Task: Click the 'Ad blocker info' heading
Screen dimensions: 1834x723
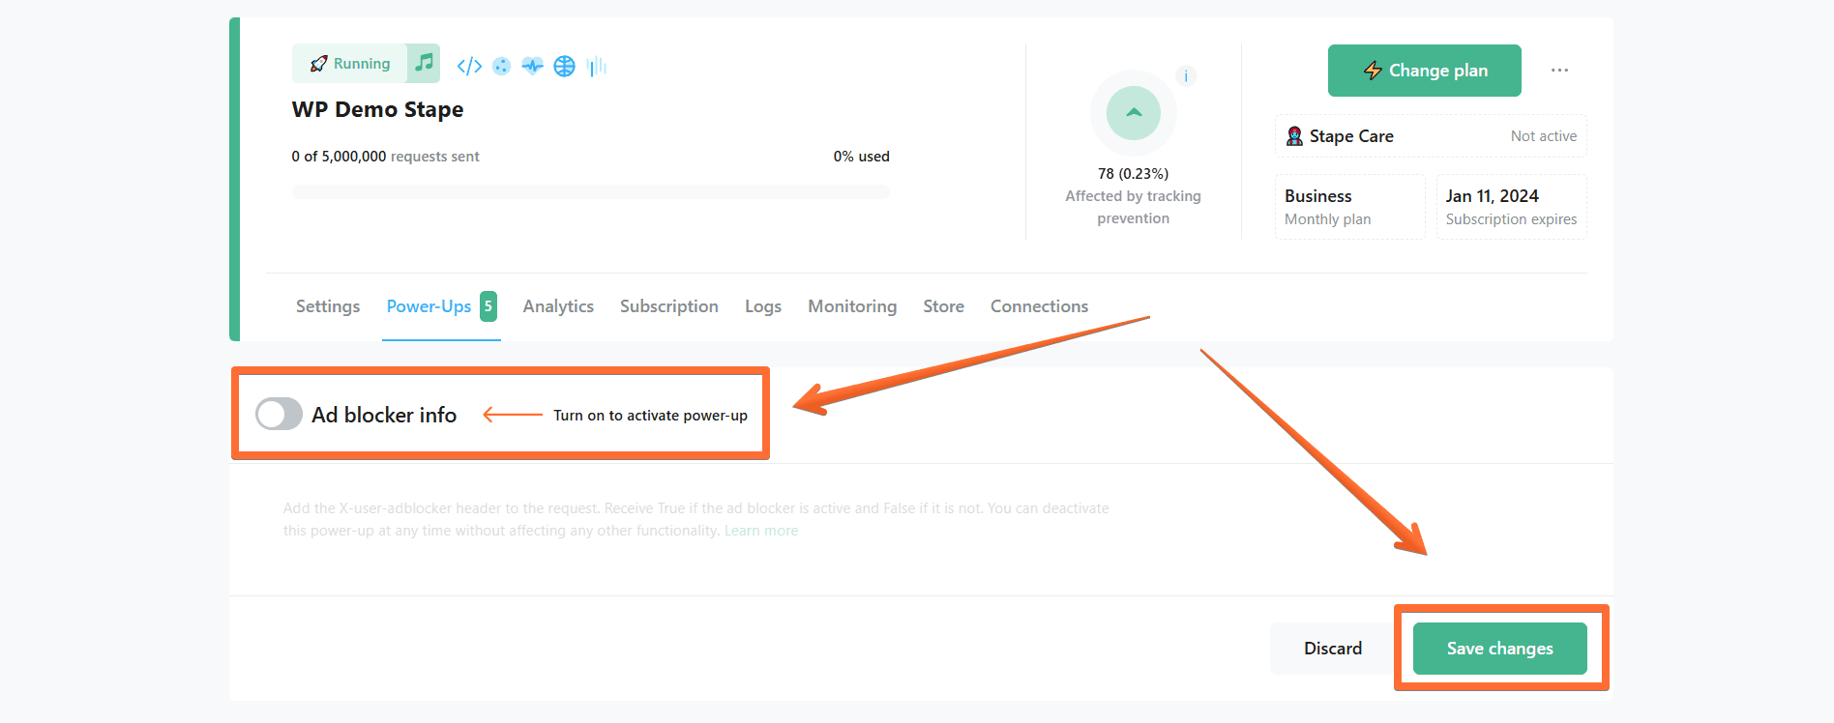Action: [x=384, y=415]
